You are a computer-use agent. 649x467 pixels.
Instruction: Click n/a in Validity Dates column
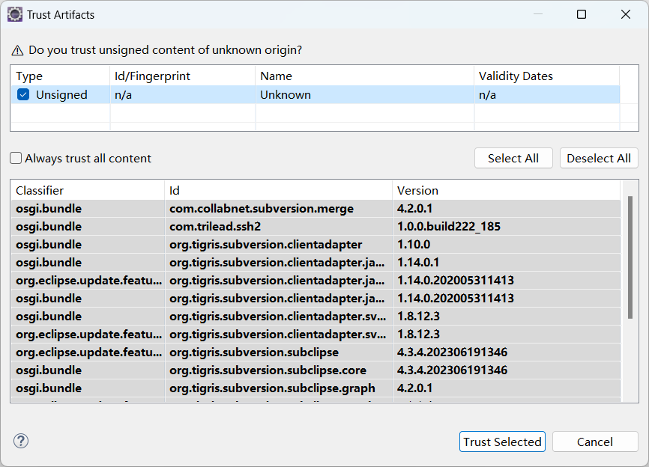[x=487, y=95]
